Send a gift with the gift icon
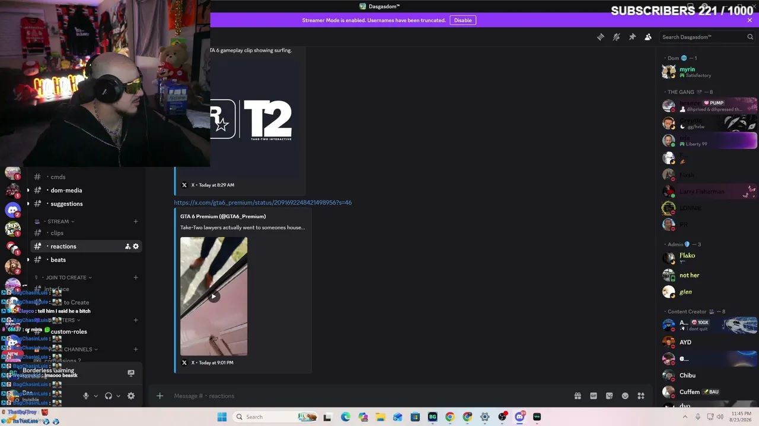Viewport: 759px width, 426px height. click(578, 396)
